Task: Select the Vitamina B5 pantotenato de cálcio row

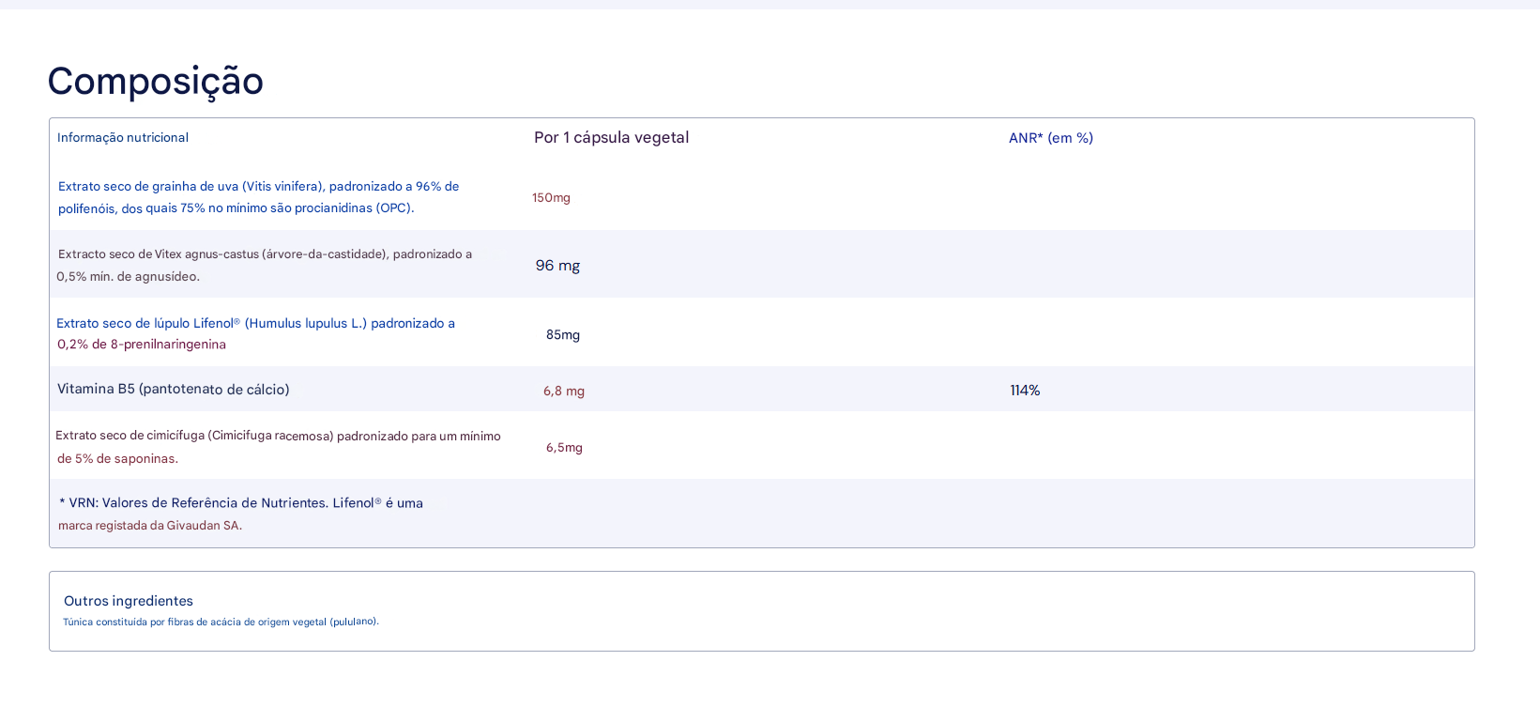Action: (x=174, y=390)
